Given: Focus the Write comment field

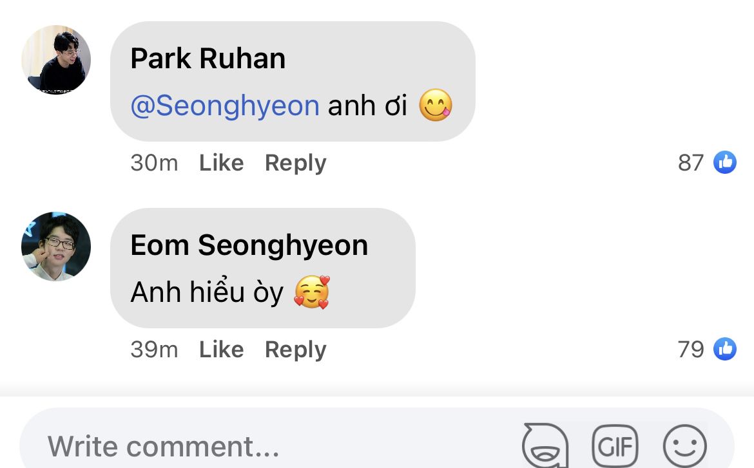Looking at the screenshot, I should pos(258,445).
